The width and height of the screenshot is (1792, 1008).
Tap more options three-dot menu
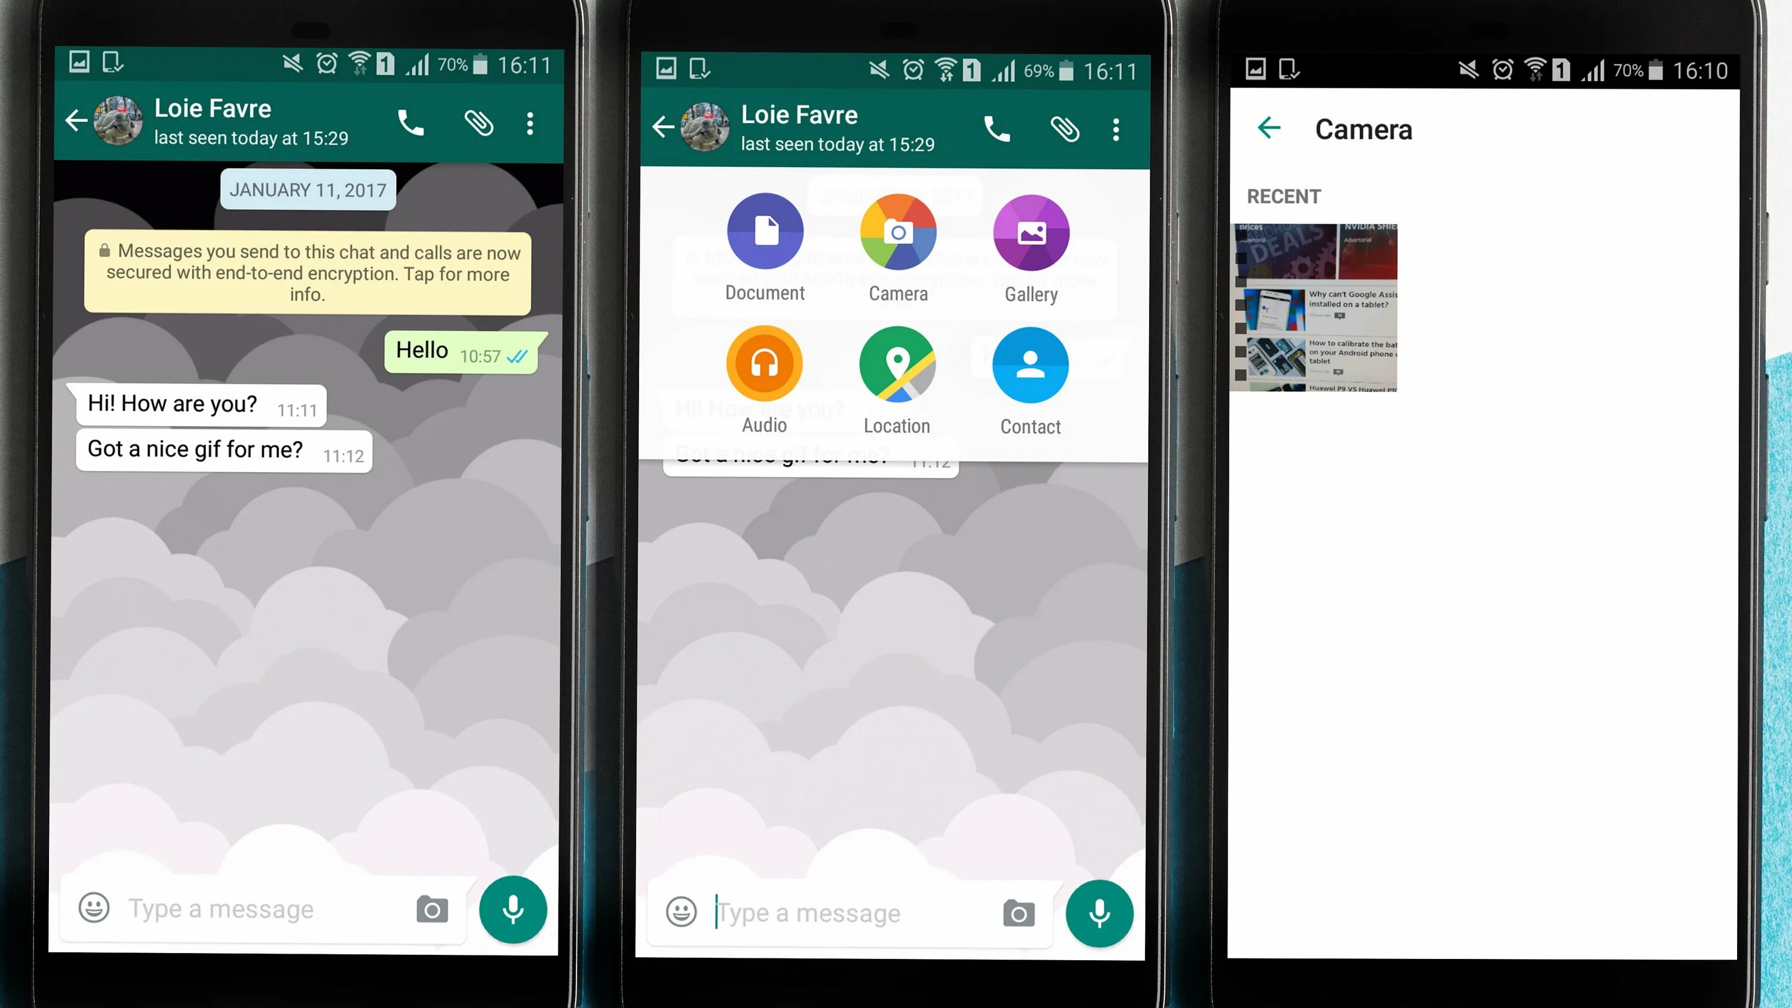pos(530,122)
